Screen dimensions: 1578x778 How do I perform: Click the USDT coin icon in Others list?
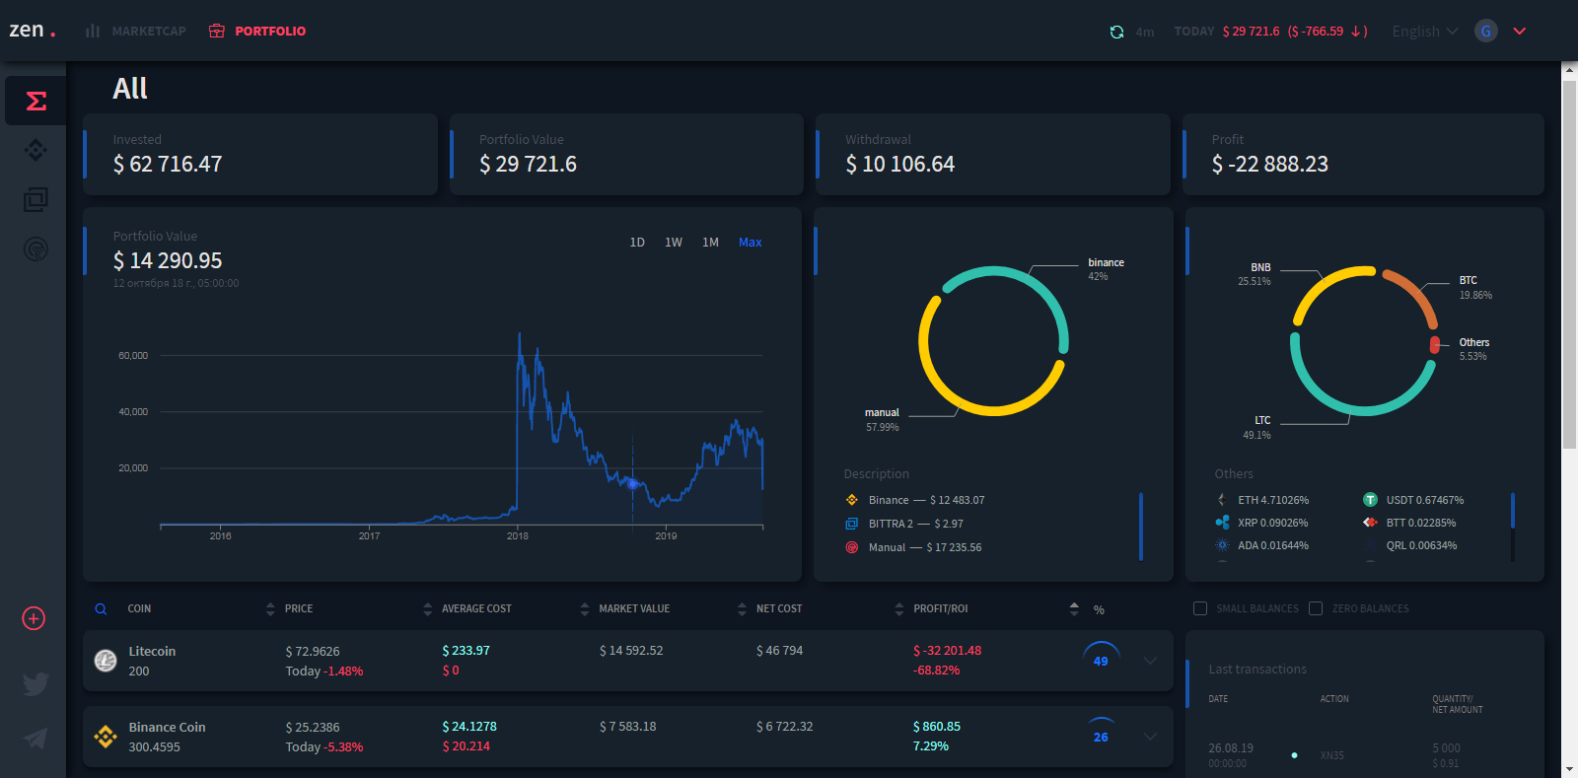(x=1370, y=500)
